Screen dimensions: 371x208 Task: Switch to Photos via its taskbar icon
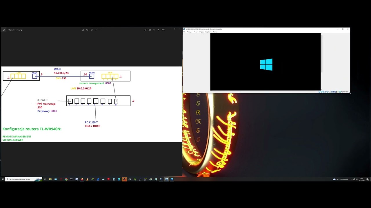(172, 179)
